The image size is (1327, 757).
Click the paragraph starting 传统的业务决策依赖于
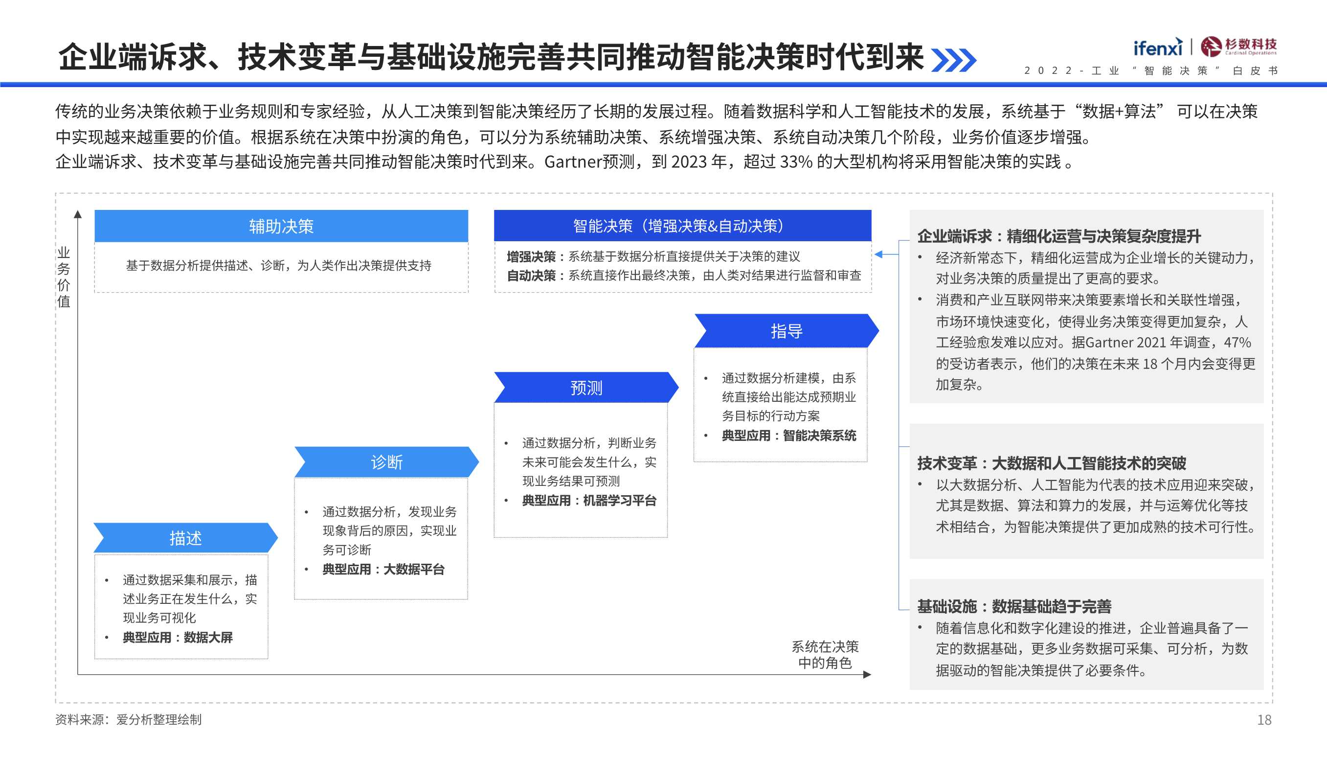click(657, 124)
